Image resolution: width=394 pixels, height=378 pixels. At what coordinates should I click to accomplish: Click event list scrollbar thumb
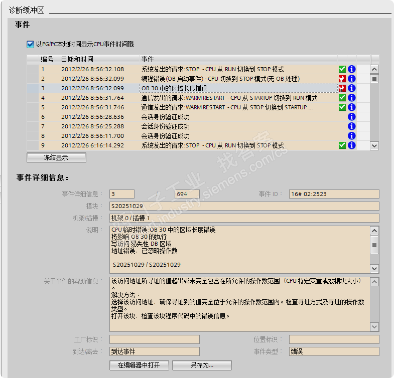(374, 79)
